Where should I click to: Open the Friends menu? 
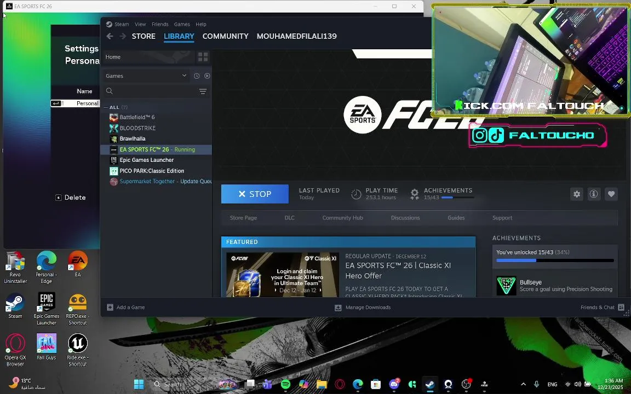tap(160, 24)
